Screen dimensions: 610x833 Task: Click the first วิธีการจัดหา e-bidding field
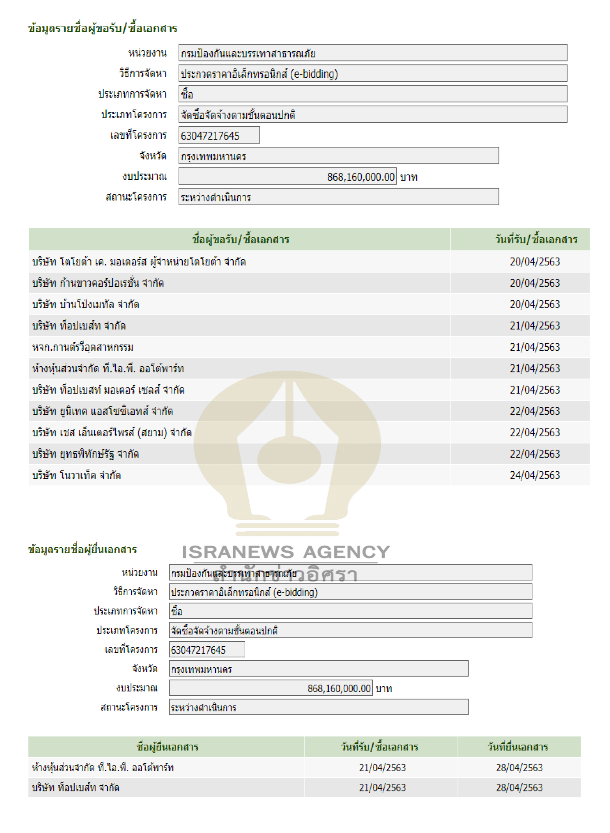[x=373, y=74]
